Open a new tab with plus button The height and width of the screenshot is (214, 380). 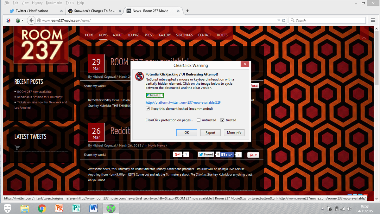(187, 11)
